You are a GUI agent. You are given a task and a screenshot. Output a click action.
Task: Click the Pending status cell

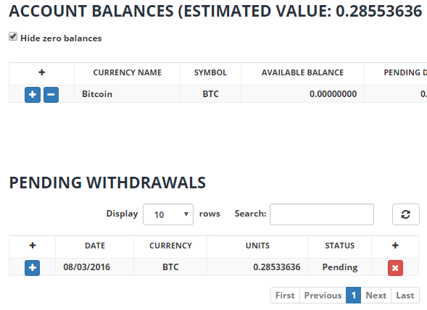click(340, 267)
